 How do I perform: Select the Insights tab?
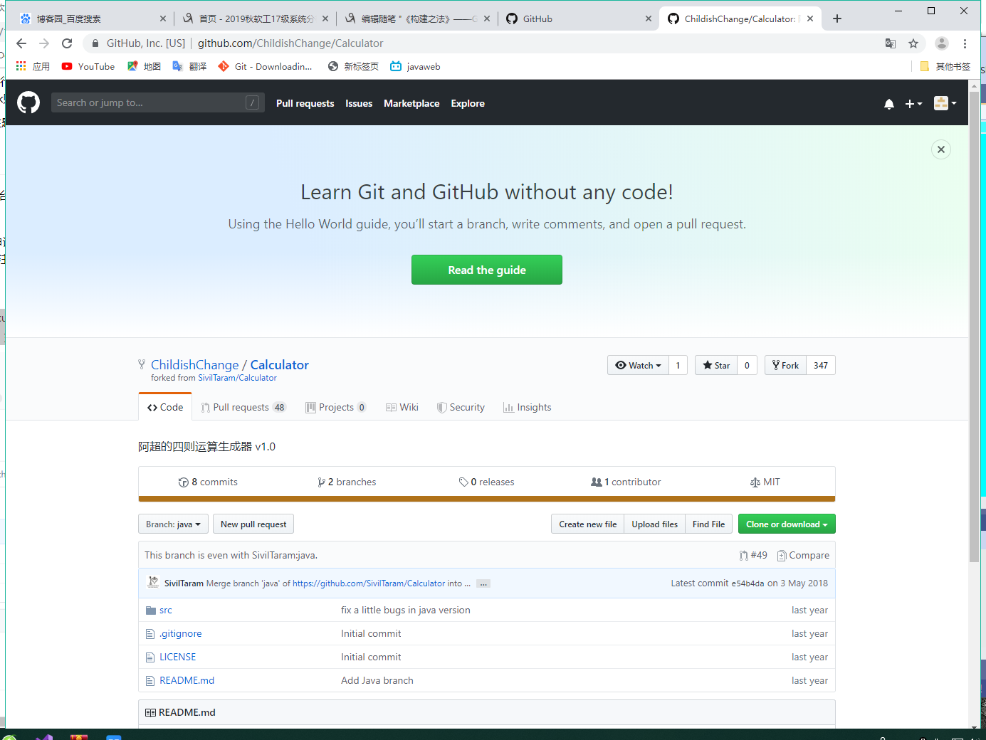pyautogui.click(x=527, y=407)
